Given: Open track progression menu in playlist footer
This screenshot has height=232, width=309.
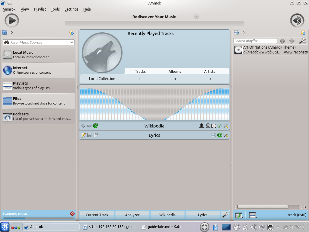Looking at the screenshot, I should click(x=239, y=215).
